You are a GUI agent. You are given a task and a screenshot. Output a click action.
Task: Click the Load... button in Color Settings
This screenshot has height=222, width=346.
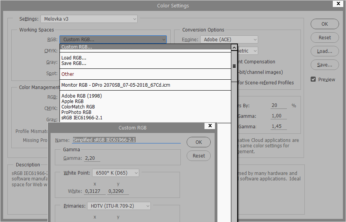click(x=325, y=51)
